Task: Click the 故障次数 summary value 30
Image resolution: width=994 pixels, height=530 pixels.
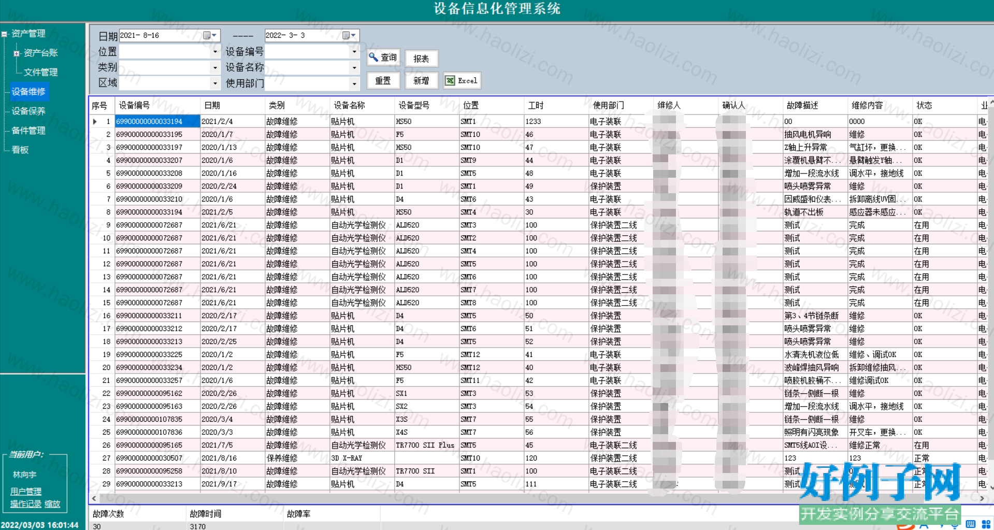Action: pyautogui.click(x=97, y=526)
